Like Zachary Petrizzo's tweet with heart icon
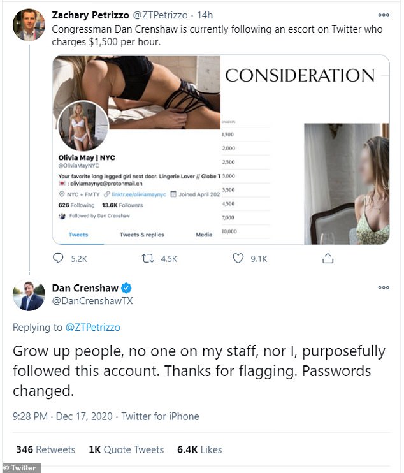The image size is (404, 473). click(x=238, y=258)
